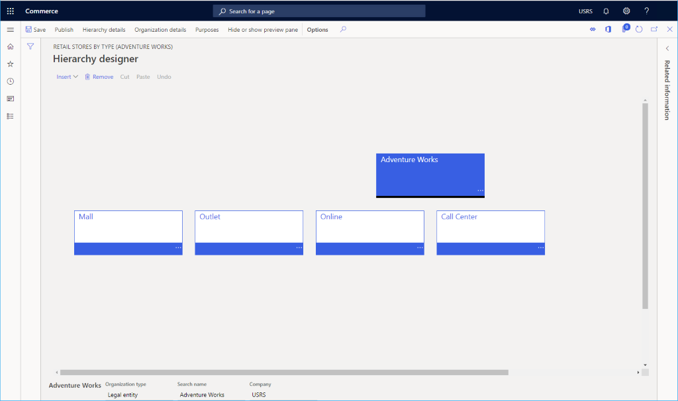Click the Retail Stores by Type breadcrumb text
The height and width of the screenshot is (401, 678).
tap(113, 47)
